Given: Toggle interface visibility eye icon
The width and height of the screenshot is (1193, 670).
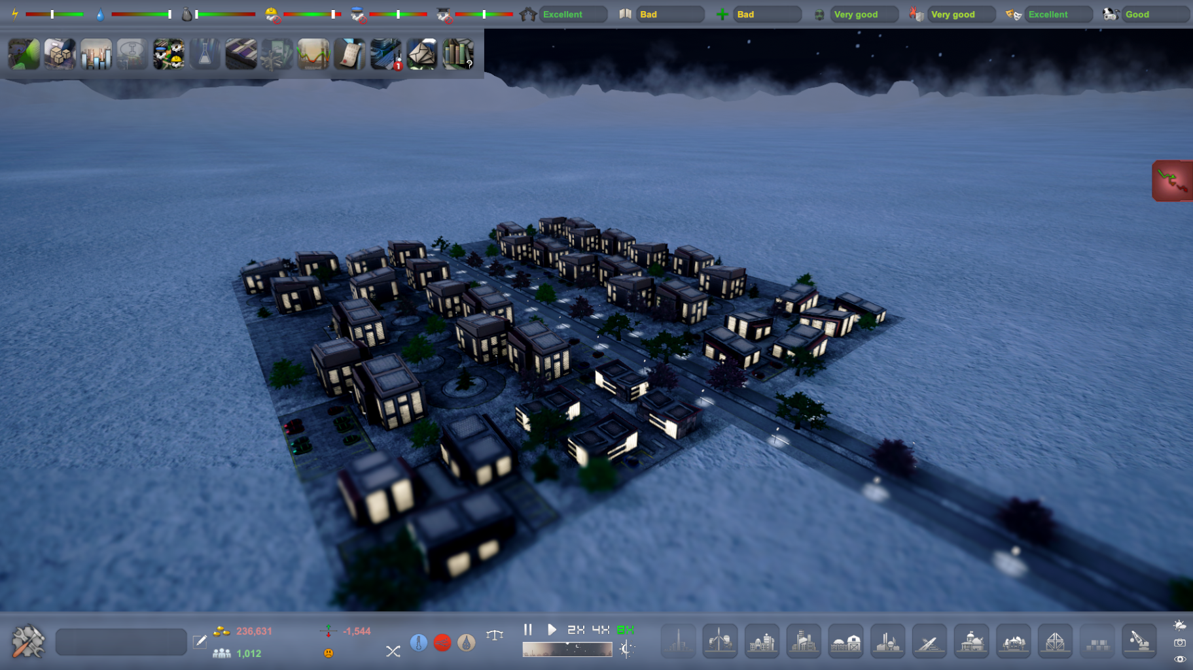Looking at the screenshot, I should tap(1180, 659).
